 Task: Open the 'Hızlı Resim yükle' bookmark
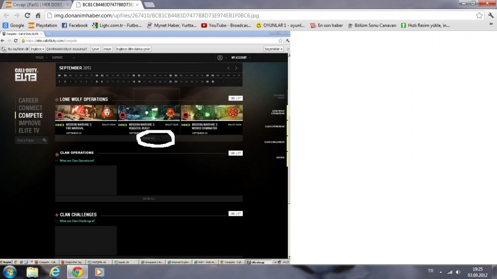click(x=425, y=25)
